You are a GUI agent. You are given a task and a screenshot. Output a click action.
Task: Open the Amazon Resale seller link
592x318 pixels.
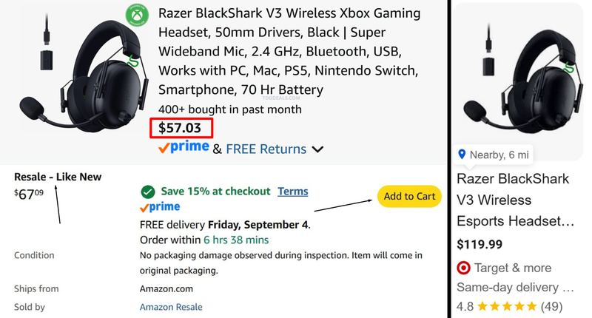pyautogui.click(x=171, y=307)
